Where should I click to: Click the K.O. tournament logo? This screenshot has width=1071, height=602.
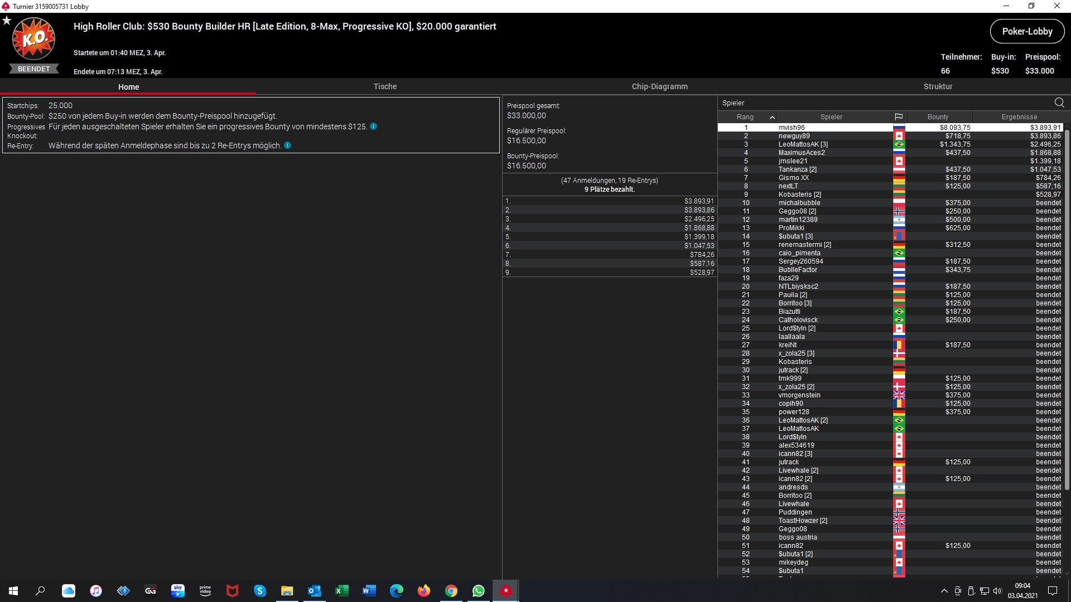click(x=33, y=39)
